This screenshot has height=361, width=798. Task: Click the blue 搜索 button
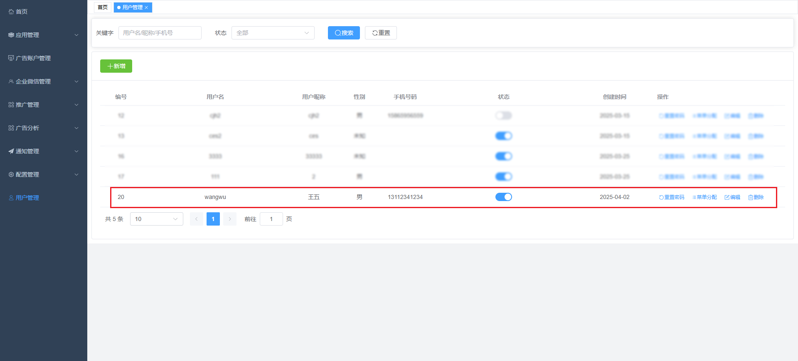point(344,33)
